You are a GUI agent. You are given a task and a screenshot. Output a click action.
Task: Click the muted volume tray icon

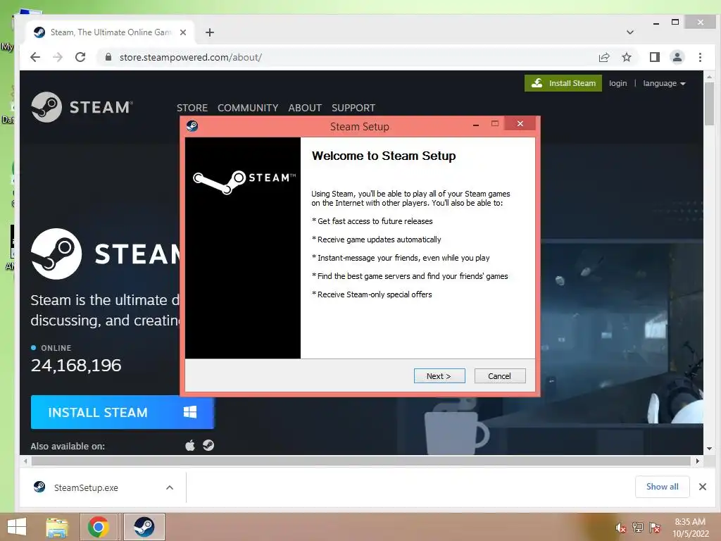620,528
